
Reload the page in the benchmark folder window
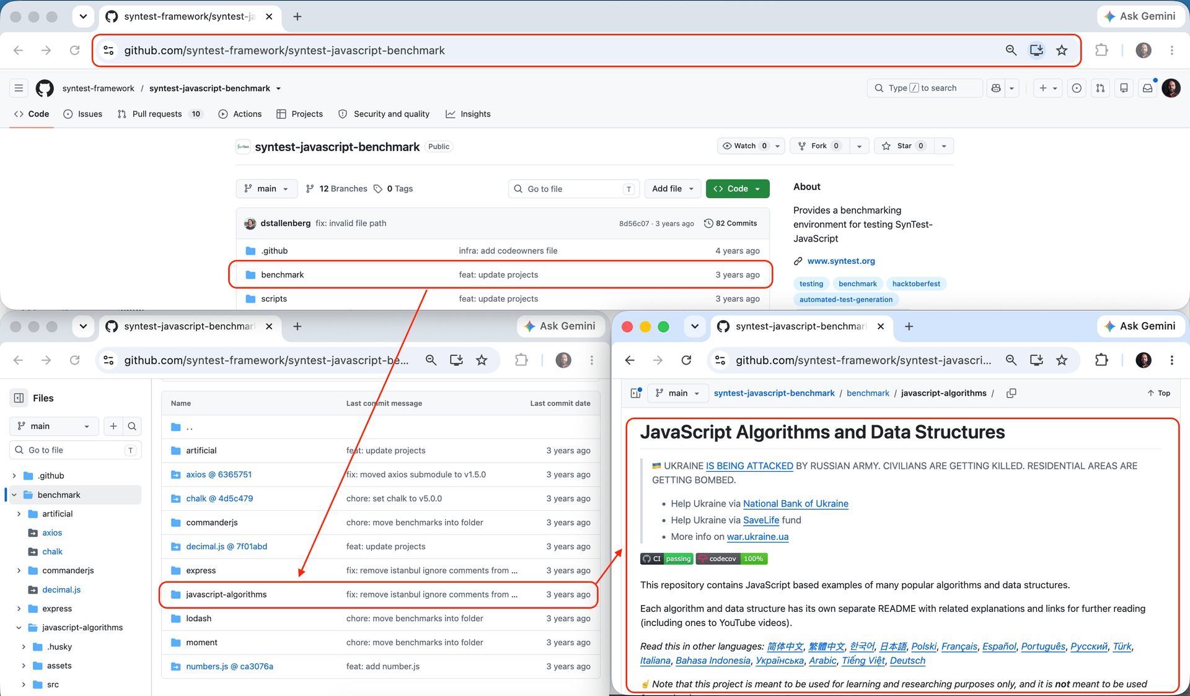point(74,360)
